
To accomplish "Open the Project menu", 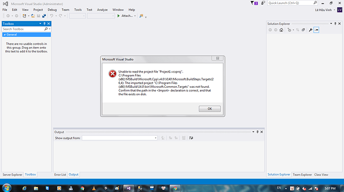I will coord(38,10).
